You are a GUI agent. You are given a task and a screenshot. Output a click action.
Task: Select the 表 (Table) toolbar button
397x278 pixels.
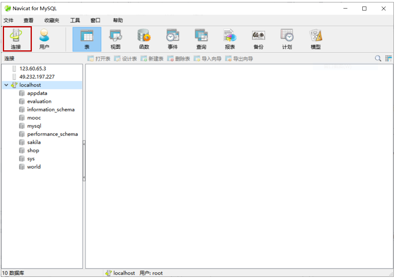point(87,39)
